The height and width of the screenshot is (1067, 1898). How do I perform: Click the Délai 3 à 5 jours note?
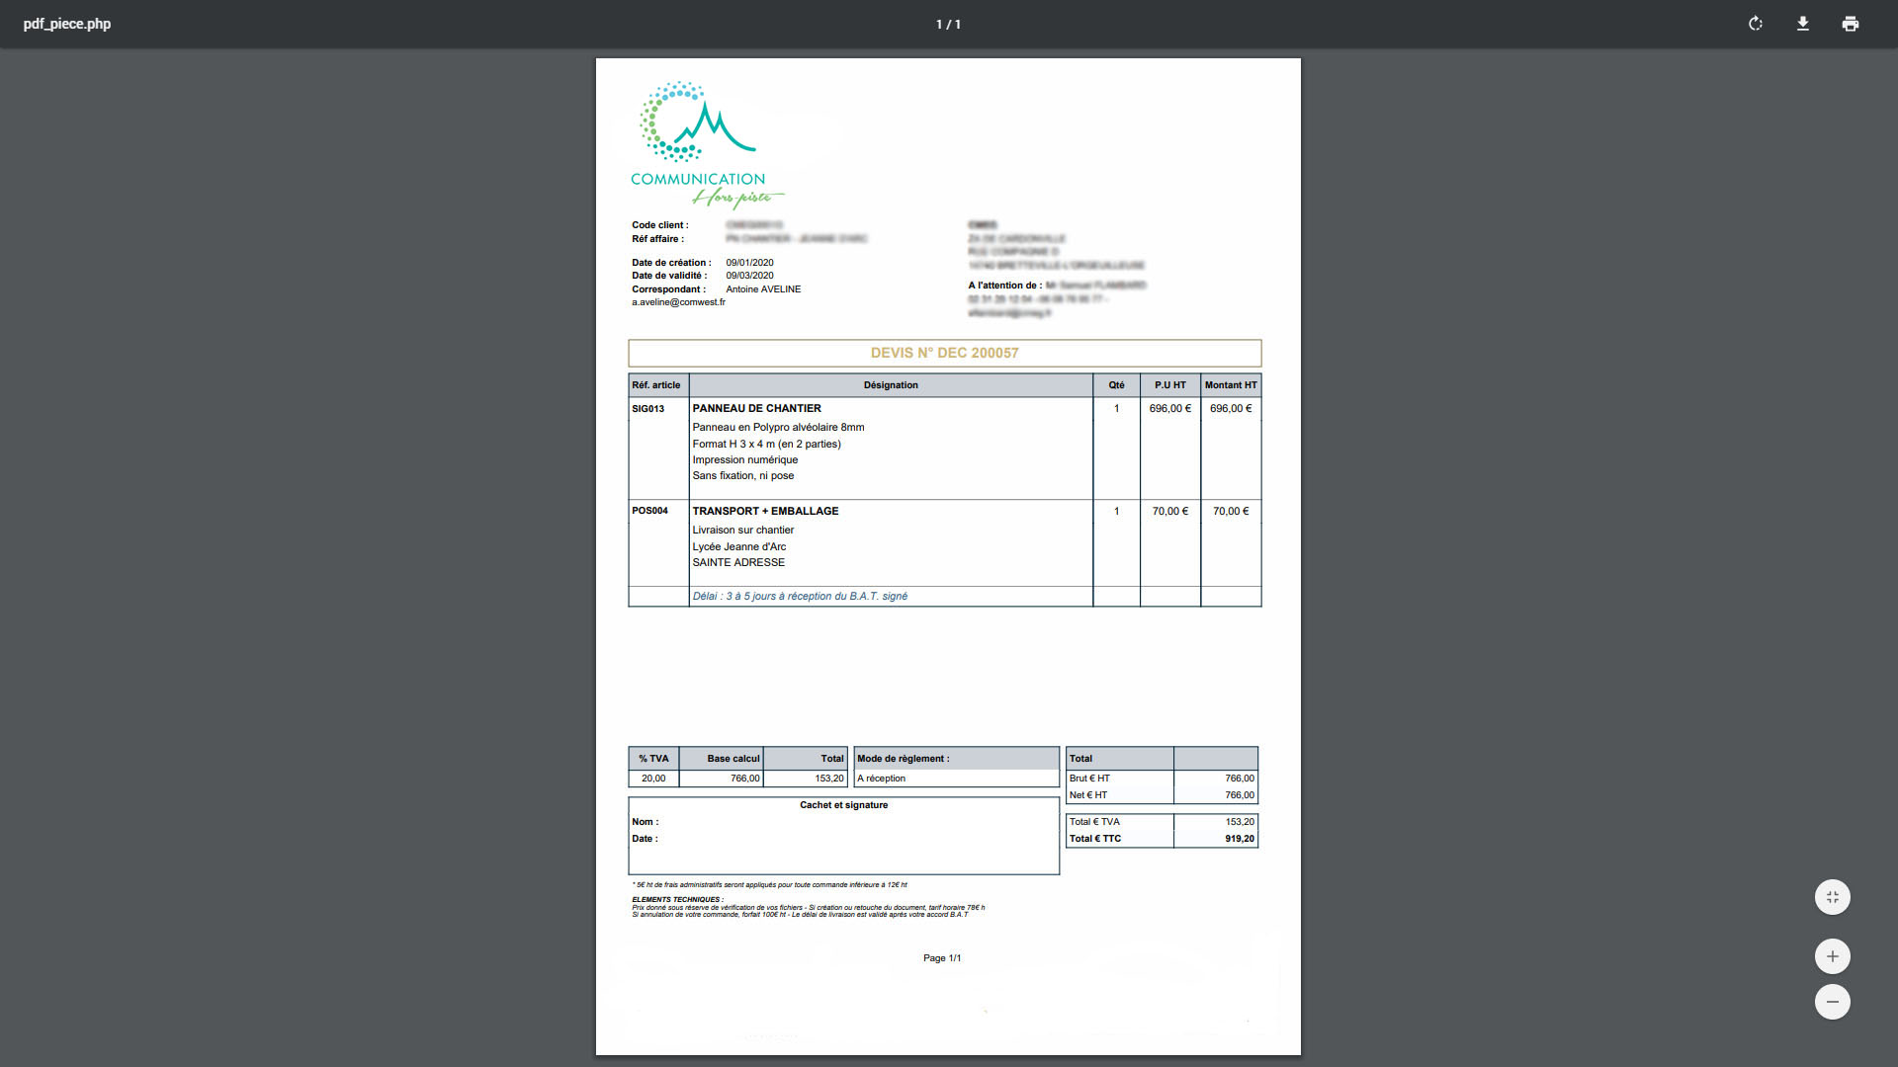799,596
